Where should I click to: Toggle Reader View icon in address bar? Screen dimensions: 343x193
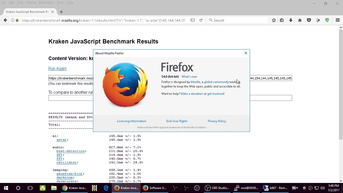[193, 20]
